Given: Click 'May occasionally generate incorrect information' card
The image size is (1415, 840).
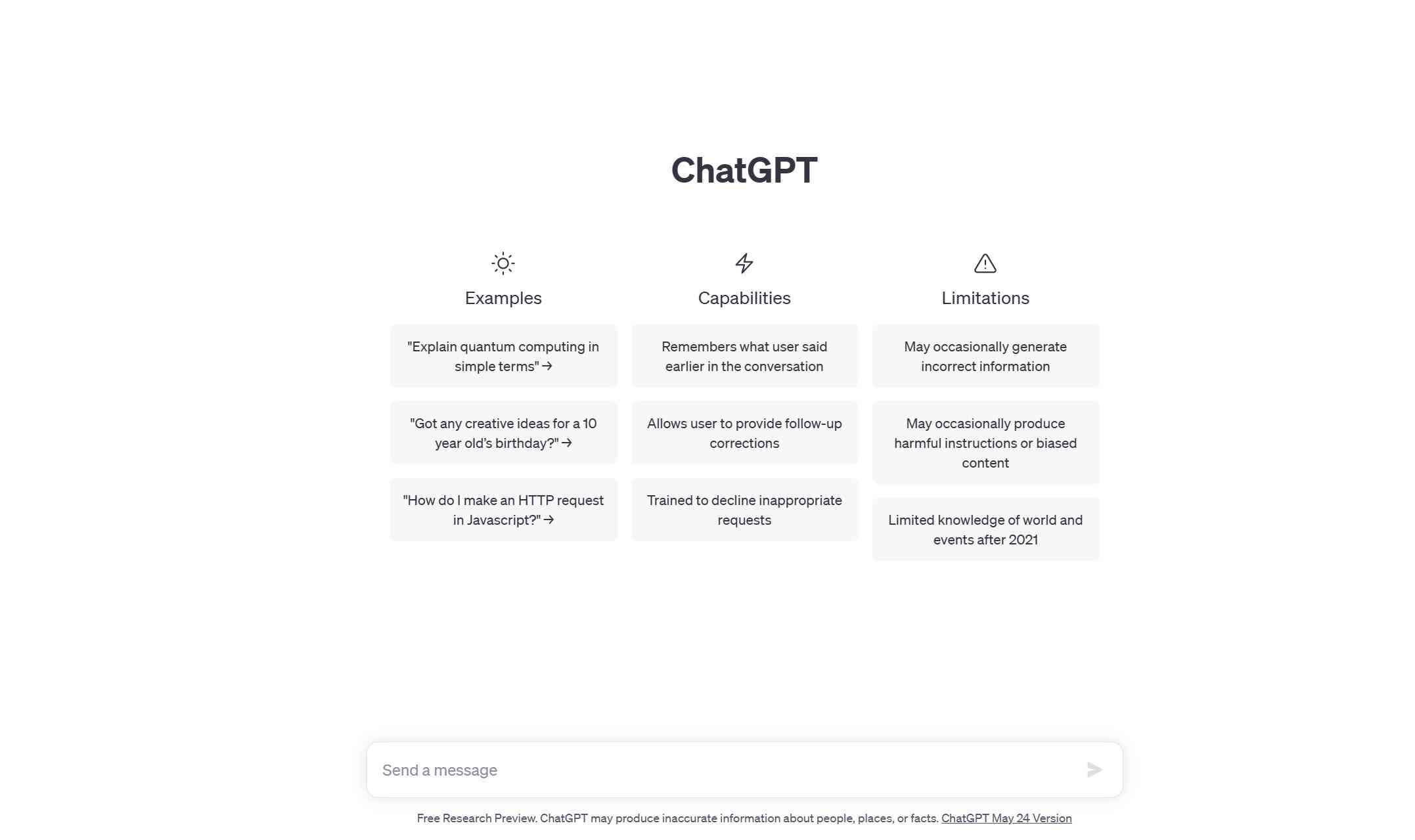Looking at the screenshot, I should [985, 355].
